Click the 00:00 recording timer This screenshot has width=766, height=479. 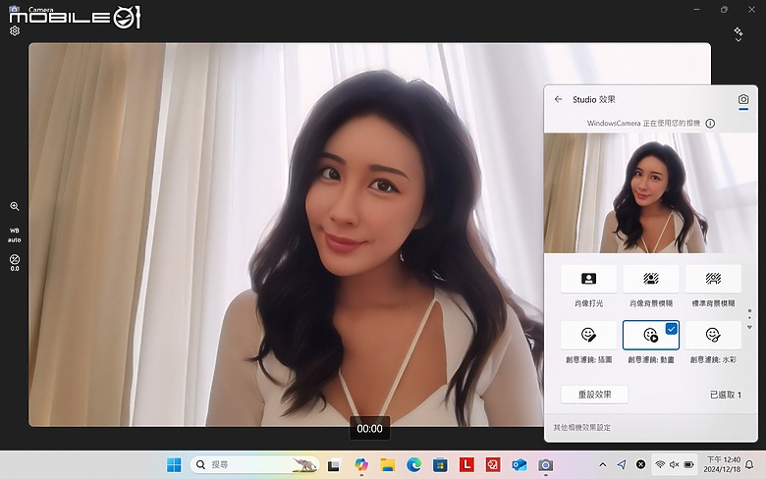click(x=370, y=429)
